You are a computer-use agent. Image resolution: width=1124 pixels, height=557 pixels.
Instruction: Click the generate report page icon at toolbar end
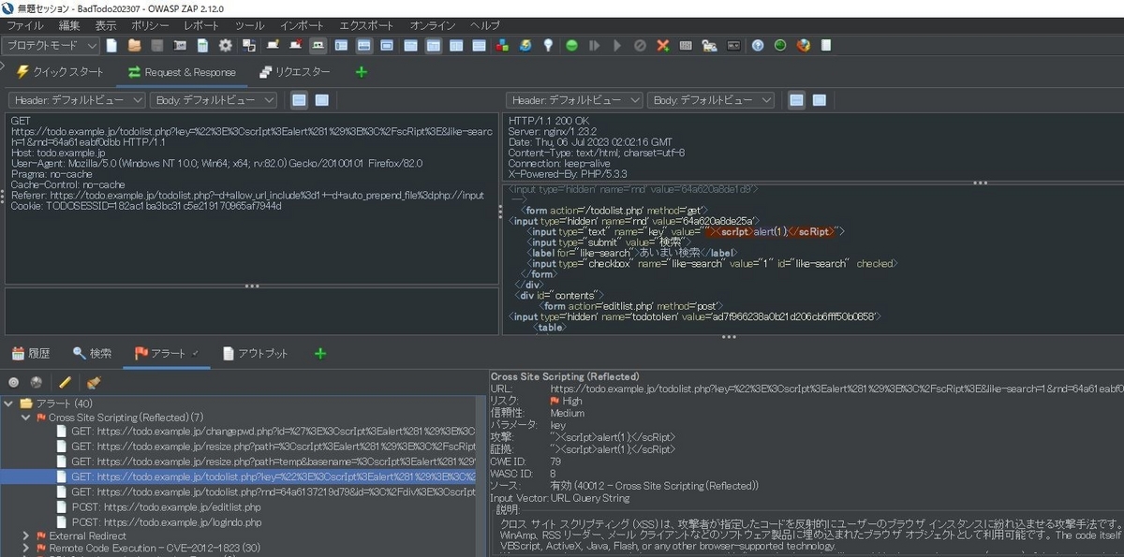coord(826,45)
